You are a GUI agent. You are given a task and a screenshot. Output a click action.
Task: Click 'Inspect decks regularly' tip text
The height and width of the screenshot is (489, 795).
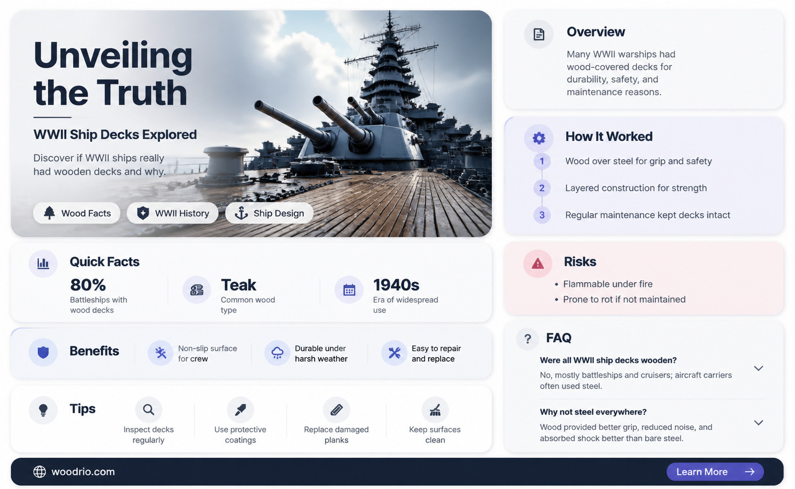[149, 435]
